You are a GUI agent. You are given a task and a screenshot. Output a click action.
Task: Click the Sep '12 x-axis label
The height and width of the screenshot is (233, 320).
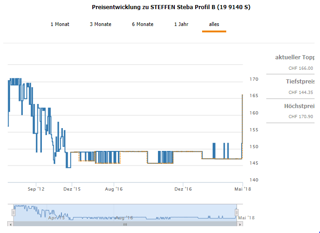tap(36, 188)
